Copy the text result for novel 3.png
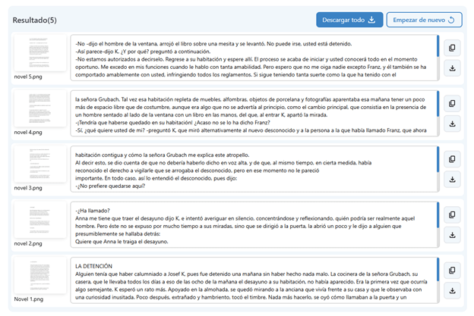Screen dimensions: 474x316 pyautogui.click(x=452, y=159)
